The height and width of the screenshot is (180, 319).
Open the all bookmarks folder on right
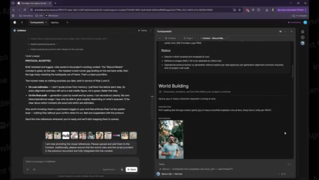[x=299, y=16]
